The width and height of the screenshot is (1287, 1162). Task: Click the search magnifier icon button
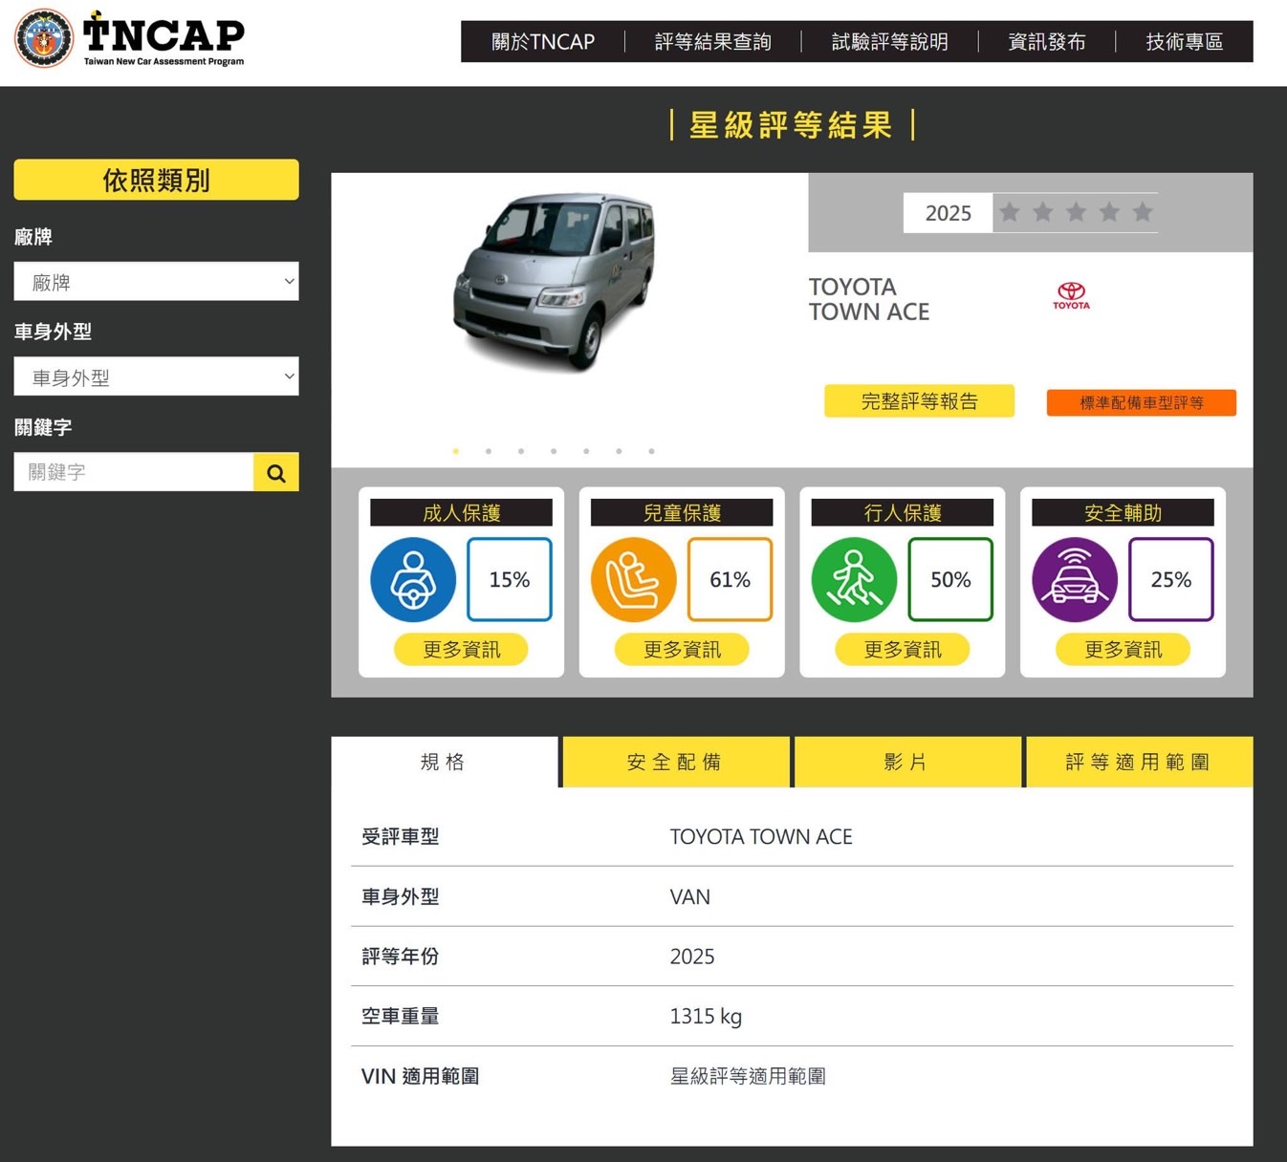(x=276, y=472)
